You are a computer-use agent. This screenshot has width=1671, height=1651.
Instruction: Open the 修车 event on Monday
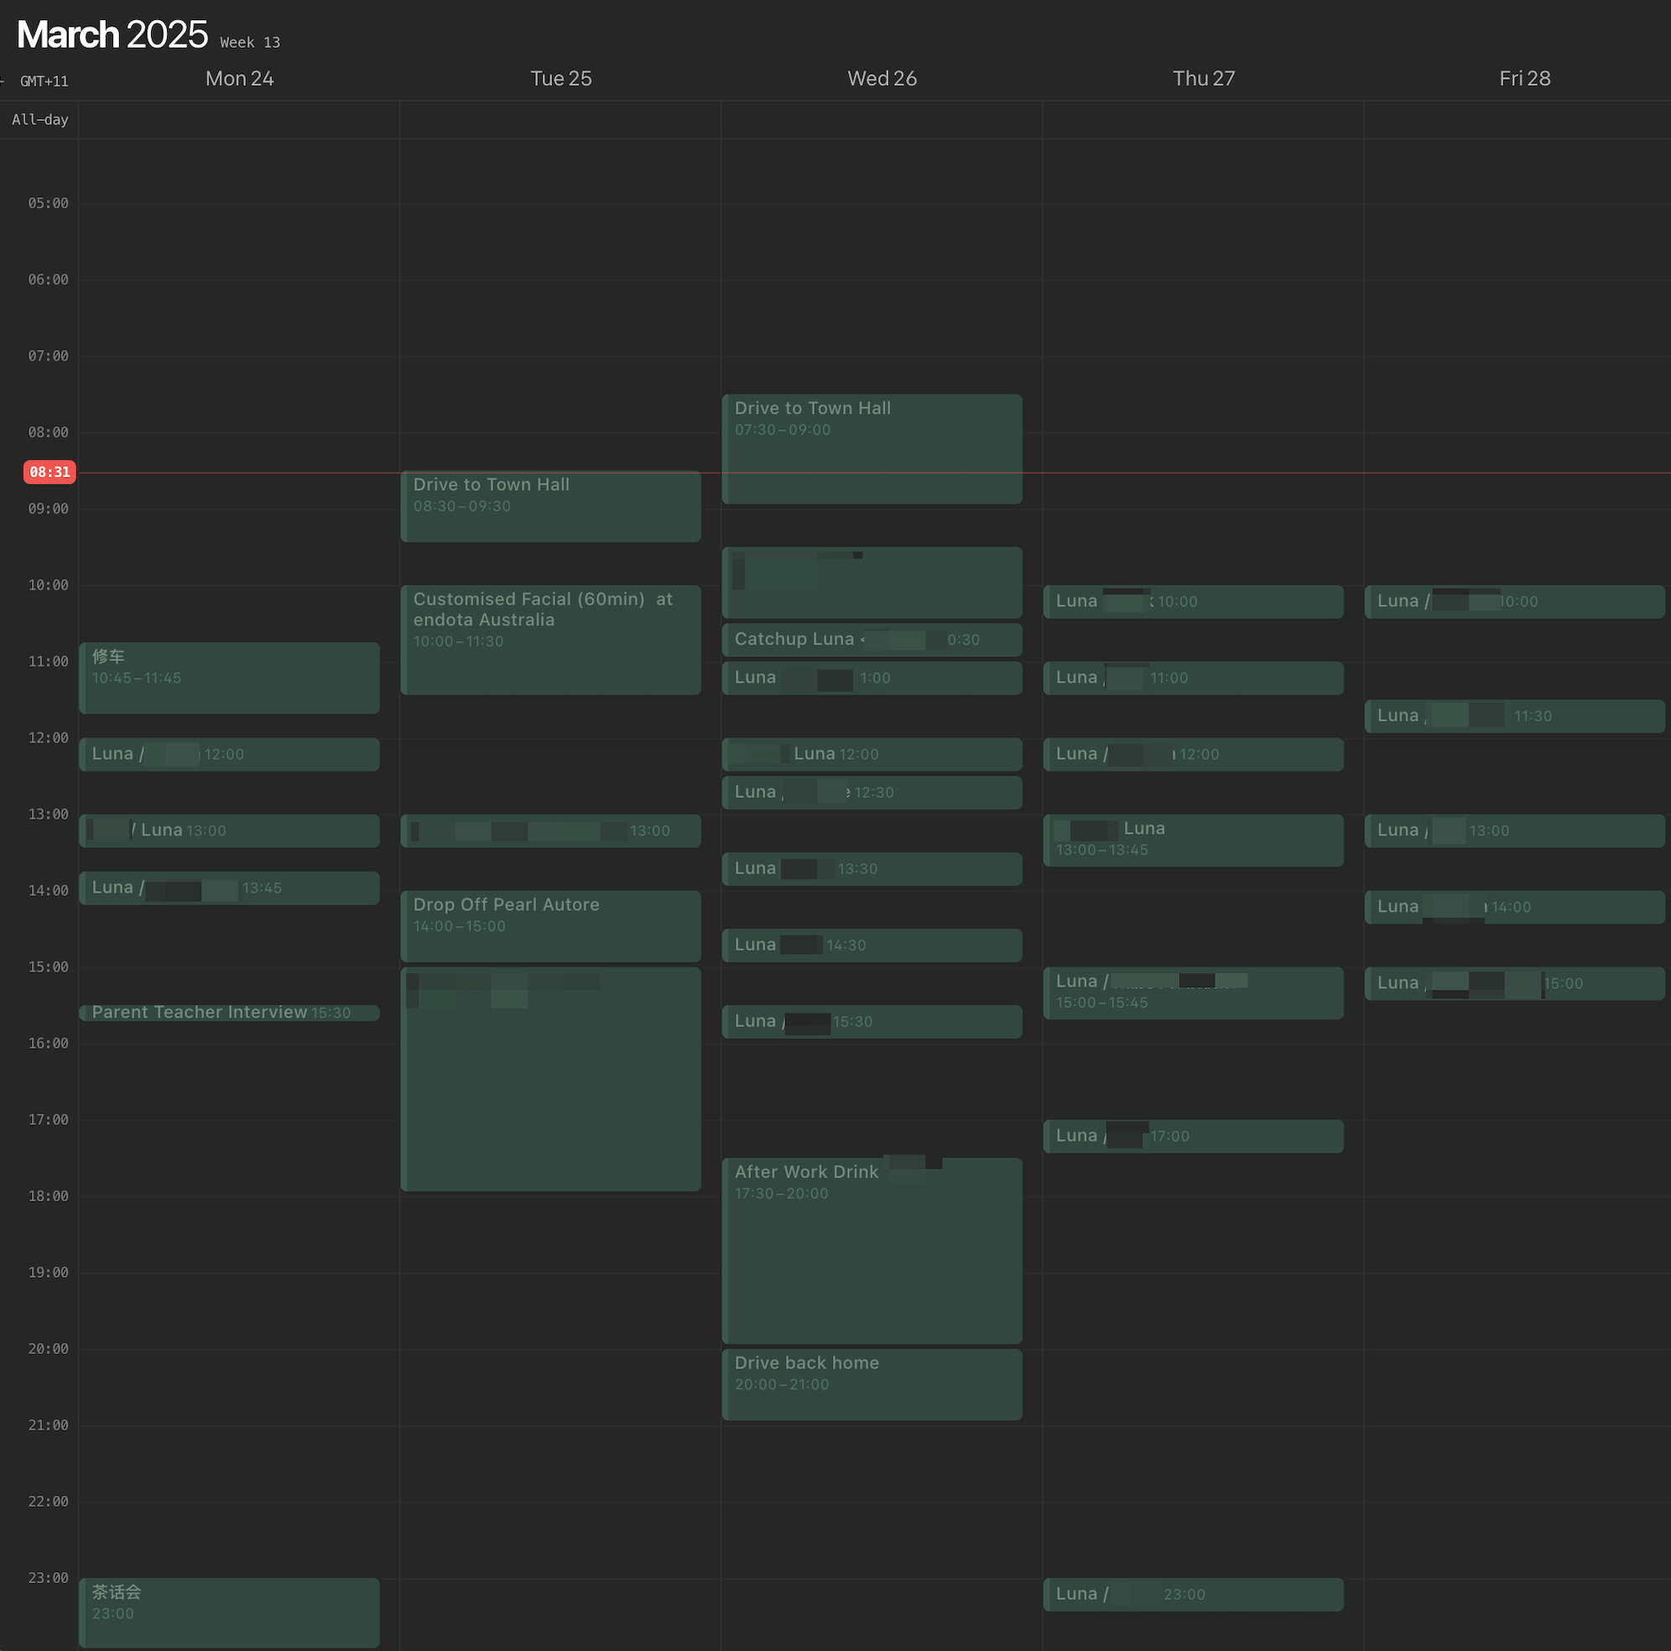tap(229, 678)
